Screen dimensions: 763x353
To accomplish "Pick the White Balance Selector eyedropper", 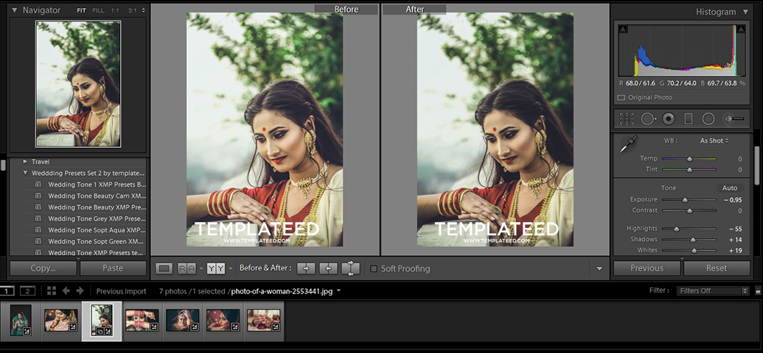I will (627, 144).
